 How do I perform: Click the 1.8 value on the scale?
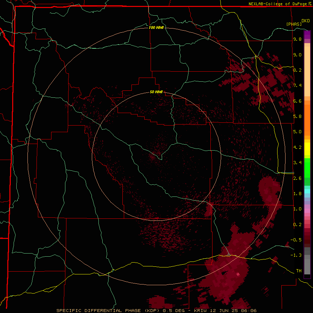coord(297,194)
